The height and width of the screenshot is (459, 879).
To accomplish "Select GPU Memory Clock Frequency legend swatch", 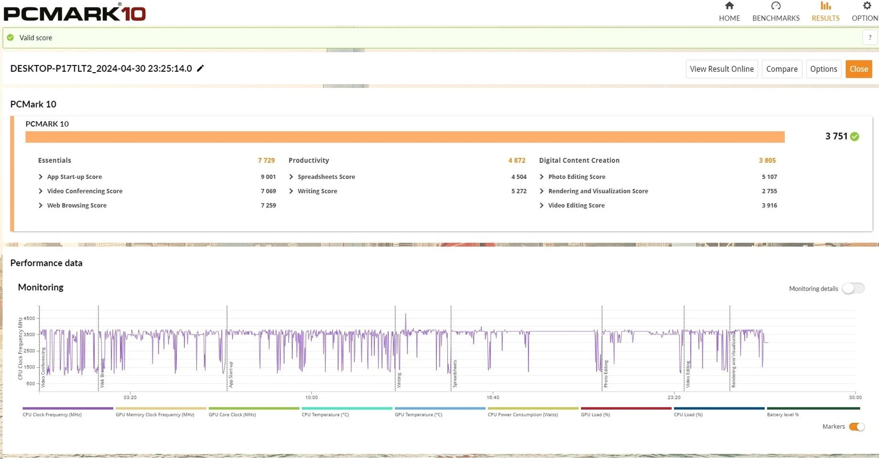I will pos(161,408).
